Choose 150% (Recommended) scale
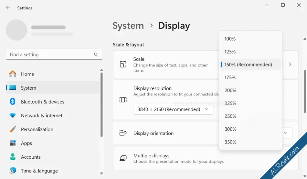Screen dimensions: 307x179 (x=251, y=65)
